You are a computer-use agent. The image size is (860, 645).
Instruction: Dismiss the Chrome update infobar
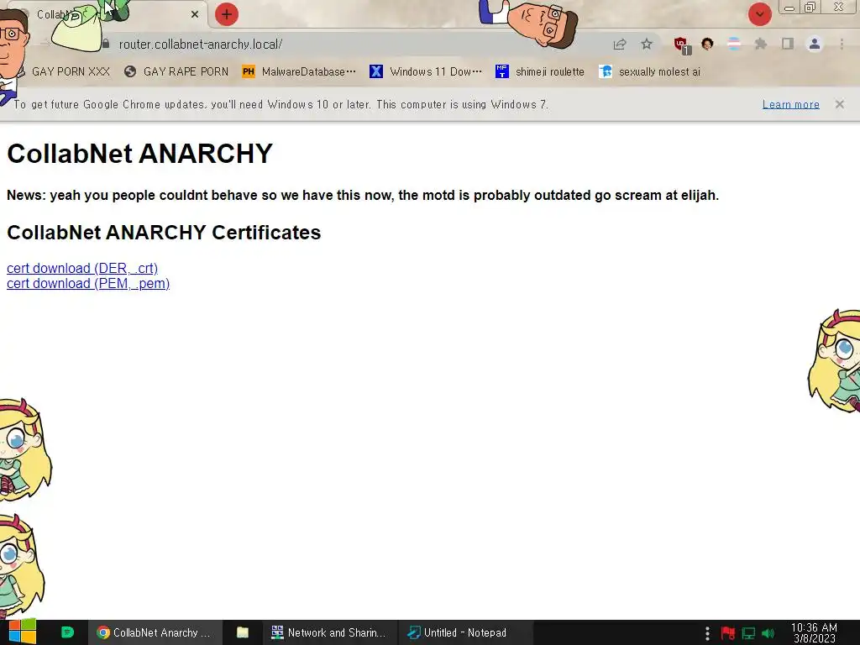click(x=839, y=104)
